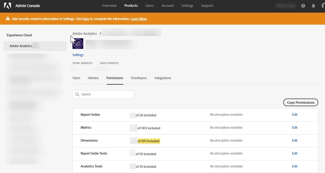
Task: Open the Account menu
Action: (167, 6)
